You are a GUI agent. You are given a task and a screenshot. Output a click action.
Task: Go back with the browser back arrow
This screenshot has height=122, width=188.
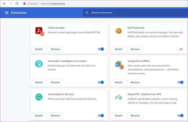pyautogui.click(x=5, y=3)
